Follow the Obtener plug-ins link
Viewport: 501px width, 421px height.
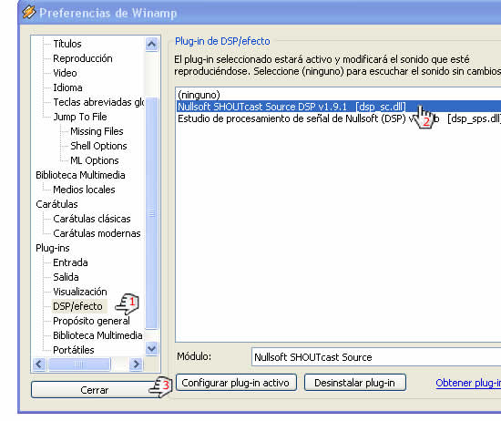468,383
